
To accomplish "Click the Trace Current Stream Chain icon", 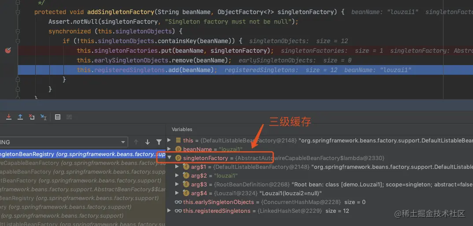I will tap(69, 117).
